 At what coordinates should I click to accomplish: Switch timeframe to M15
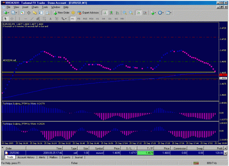coord(85,19)
